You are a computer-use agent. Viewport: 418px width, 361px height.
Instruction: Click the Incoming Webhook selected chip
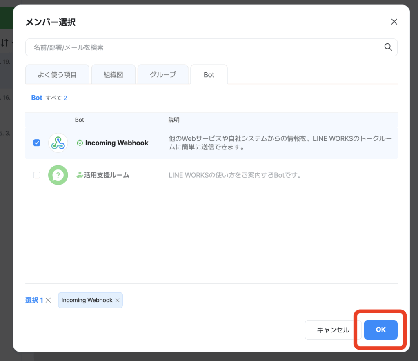coord(90,300)
